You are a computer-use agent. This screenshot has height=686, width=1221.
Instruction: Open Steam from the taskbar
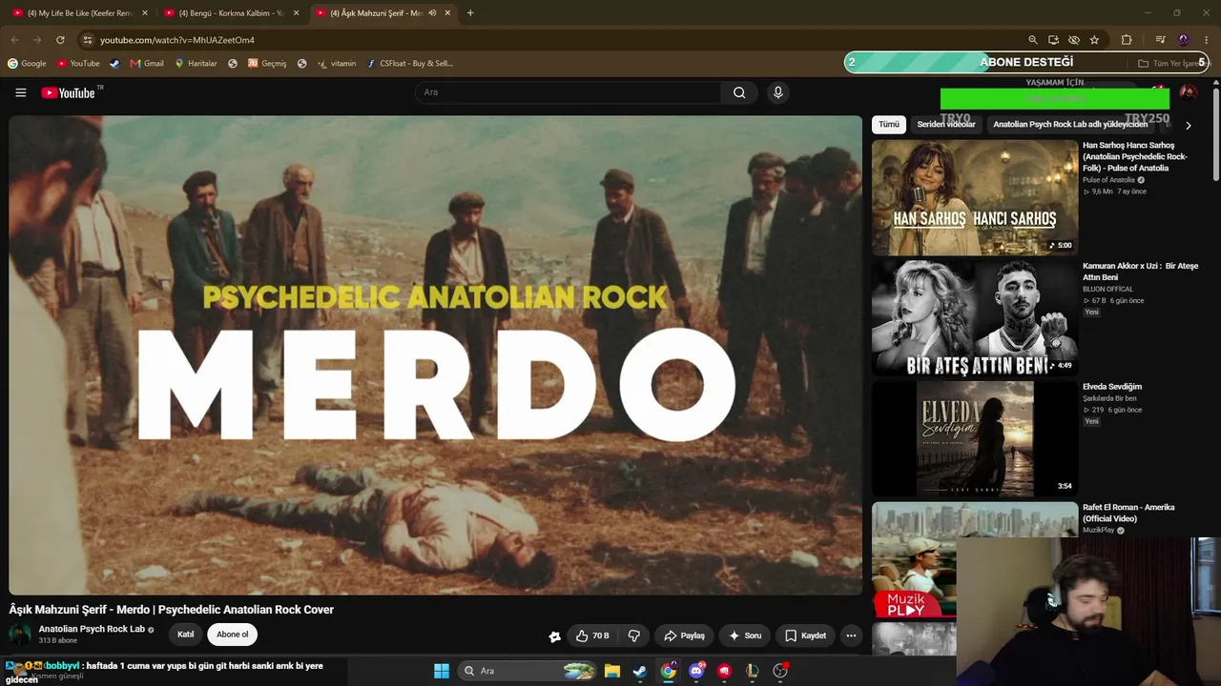click(x=640, y=671)
